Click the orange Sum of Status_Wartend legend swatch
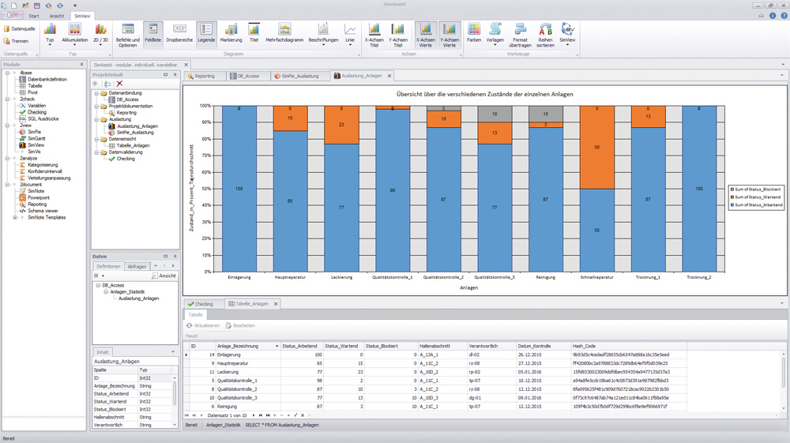 point(732,197)
